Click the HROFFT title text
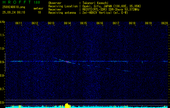Viewport: 170px width, 108px height. (x=17, y=2)
